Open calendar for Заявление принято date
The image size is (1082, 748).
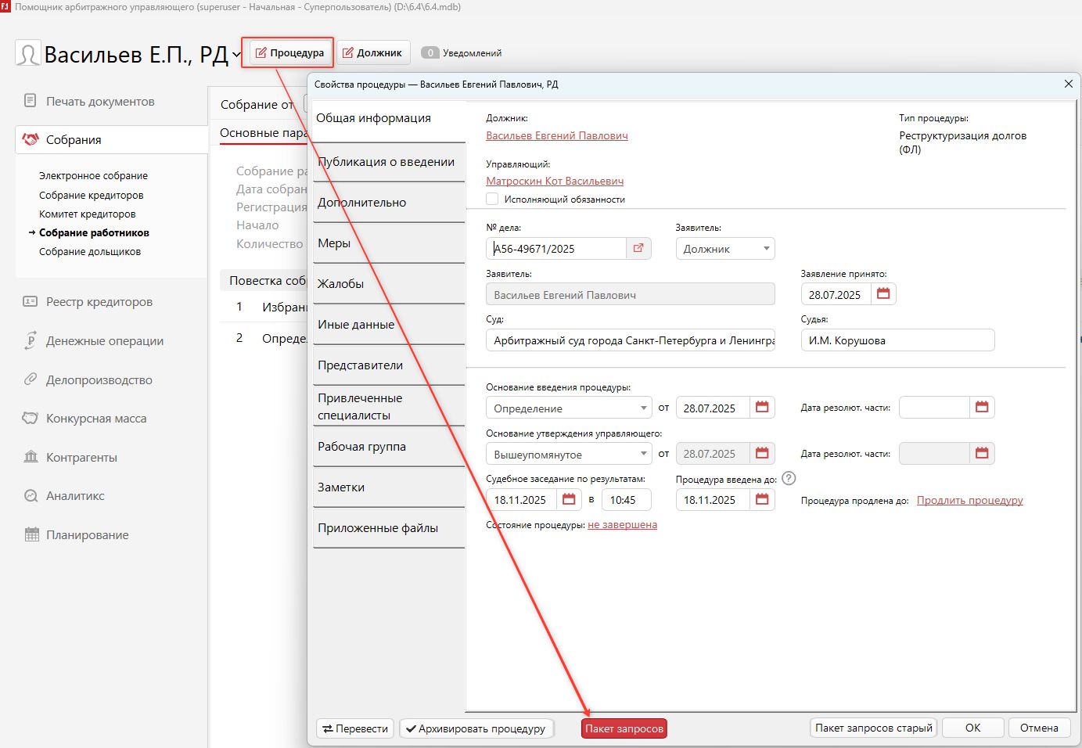coord(883,294)
